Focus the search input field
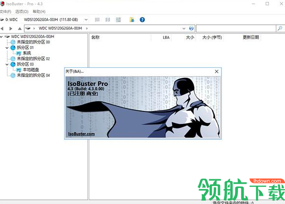The height and width of the screenshot is (204, 285). point(236,29)
